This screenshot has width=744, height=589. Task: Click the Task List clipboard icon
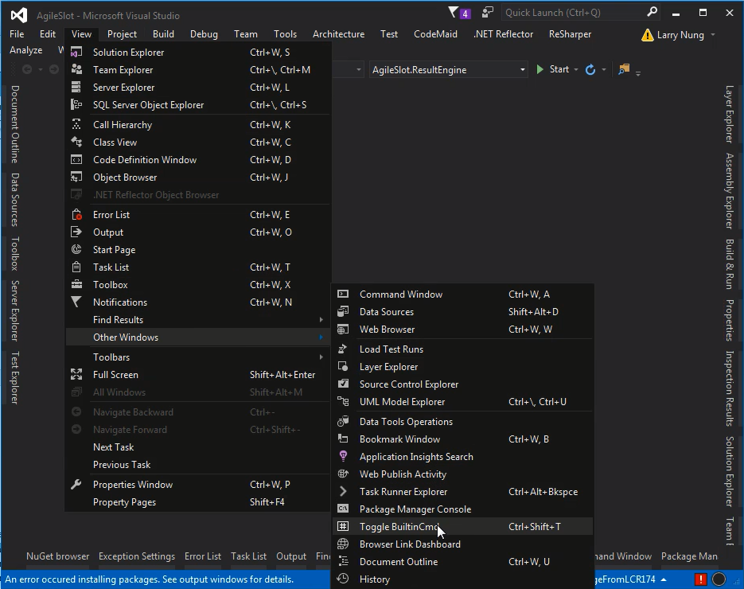(76, 267)
